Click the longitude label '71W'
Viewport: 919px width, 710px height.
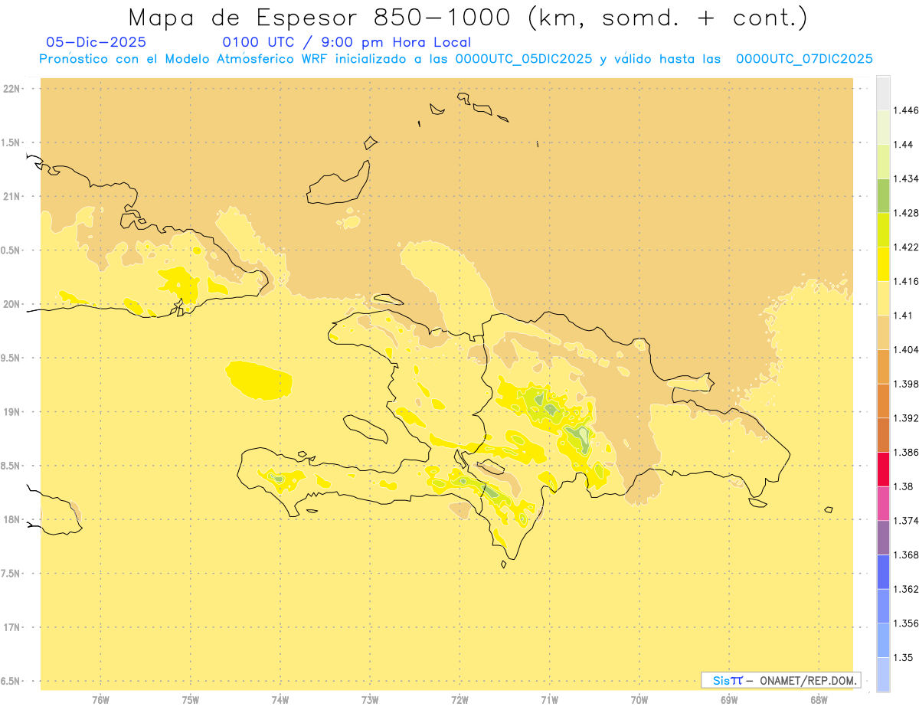pos(549,700)
